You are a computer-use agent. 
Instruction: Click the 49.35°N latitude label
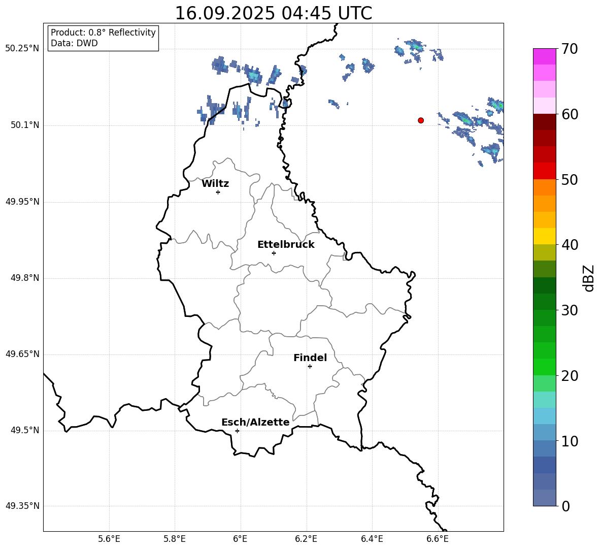(x=22, y=506)
